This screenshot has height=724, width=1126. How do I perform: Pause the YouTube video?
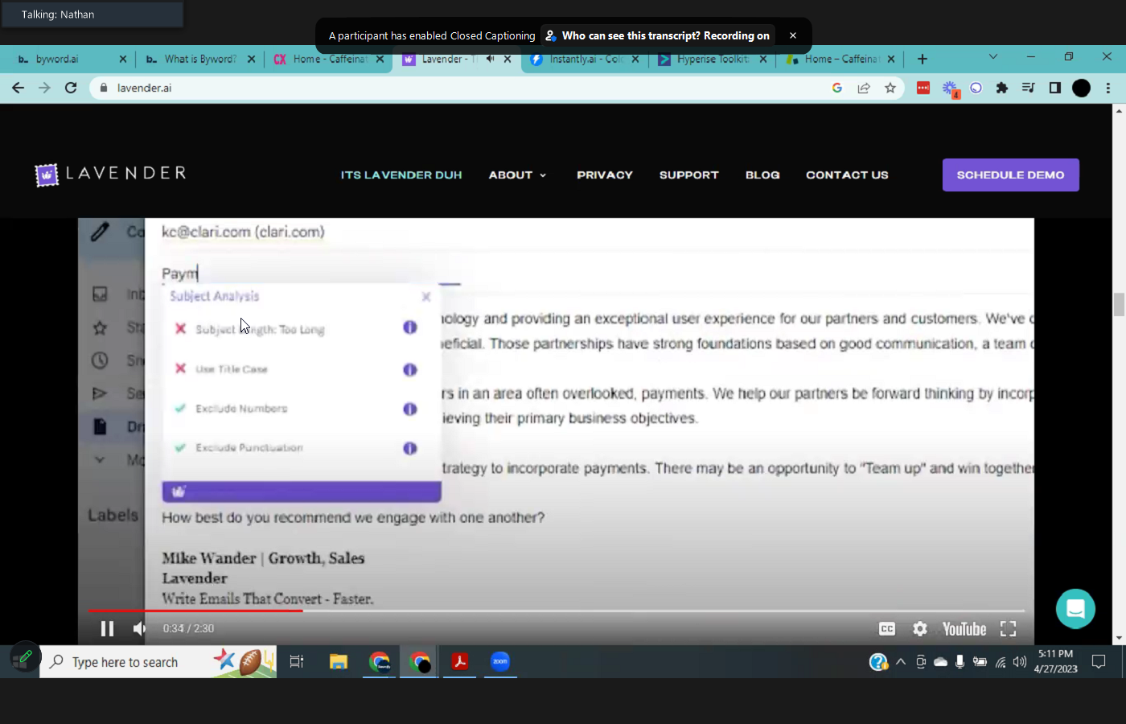(107, 628)
